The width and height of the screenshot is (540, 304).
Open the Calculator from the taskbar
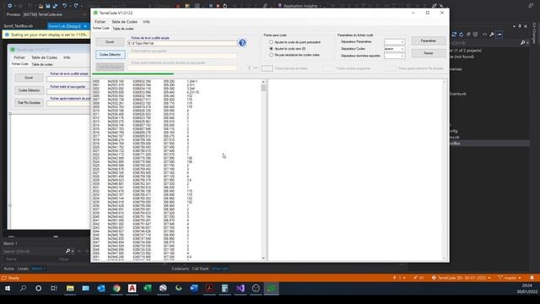click(225, 288)
